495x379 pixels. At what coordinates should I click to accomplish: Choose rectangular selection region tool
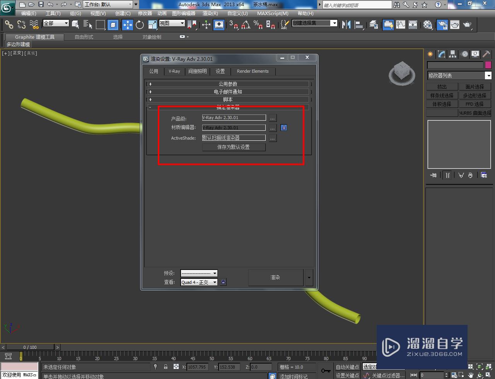tap(101, 25)
